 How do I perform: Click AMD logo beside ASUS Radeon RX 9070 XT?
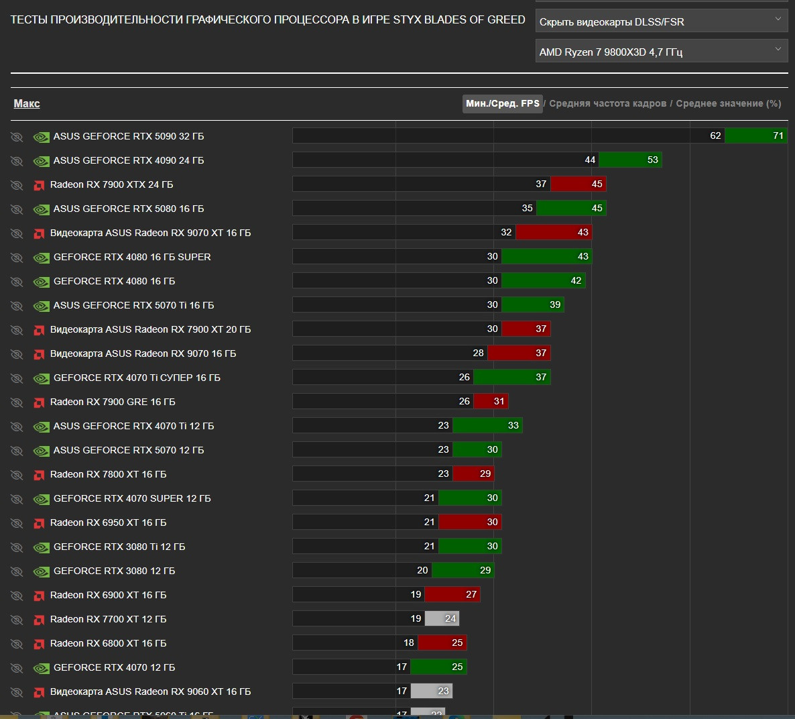[x=39, y=233]
